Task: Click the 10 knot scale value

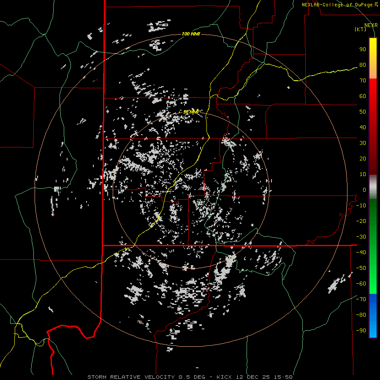Action: [x=363, y=174]
